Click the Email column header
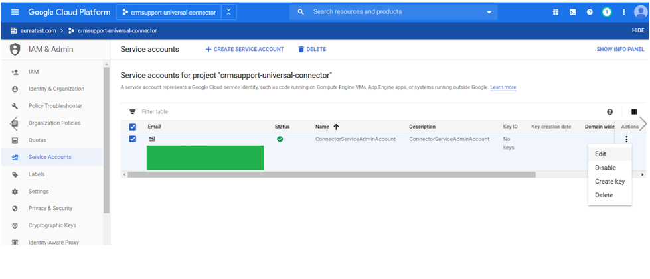The height and width of the screenshot is (279, 650). (154, 127)
